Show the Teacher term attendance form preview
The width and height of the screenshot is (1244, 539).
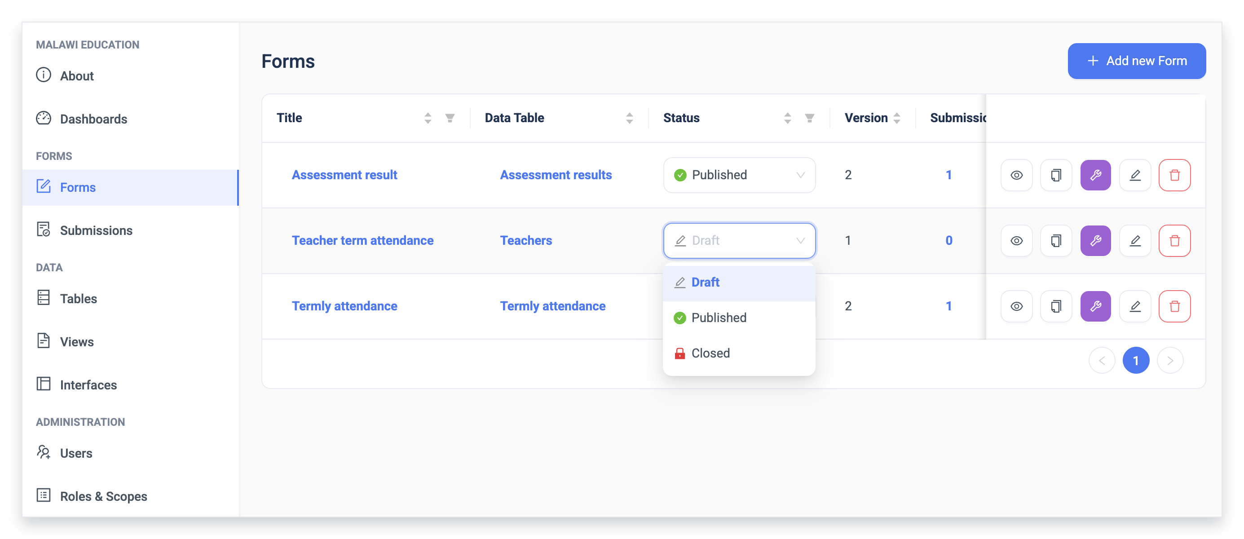(x=1017, y=240)
